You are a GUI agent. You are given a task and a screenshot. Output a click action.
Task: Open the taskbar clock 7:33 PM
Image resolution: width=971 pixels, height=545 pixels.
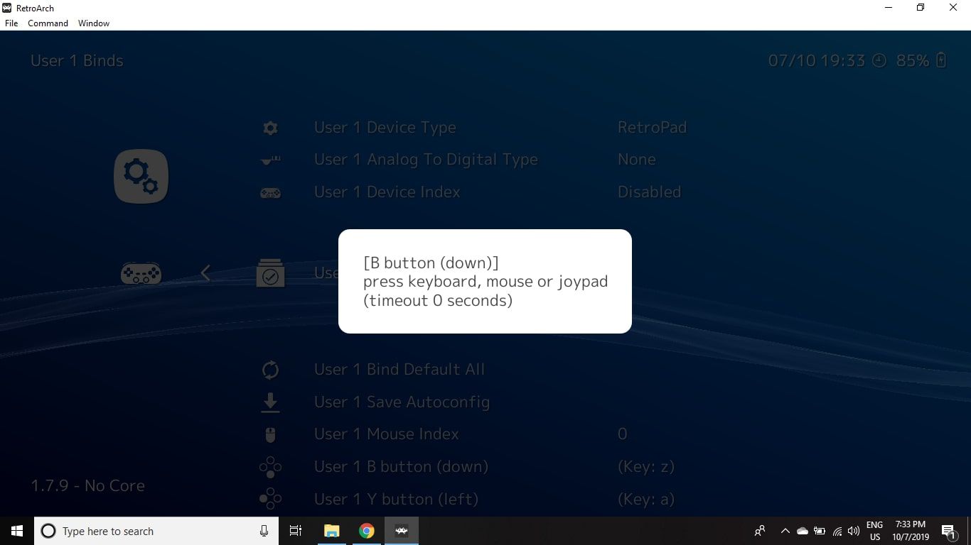[911, 531]
